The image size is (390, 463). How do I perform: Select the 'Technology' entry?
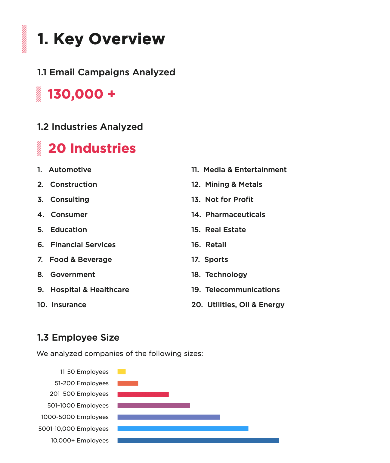[x=226, y=275]
